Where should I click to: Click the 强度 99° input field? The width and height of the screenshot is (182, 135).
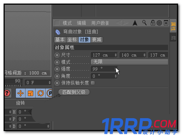(104, 69)
